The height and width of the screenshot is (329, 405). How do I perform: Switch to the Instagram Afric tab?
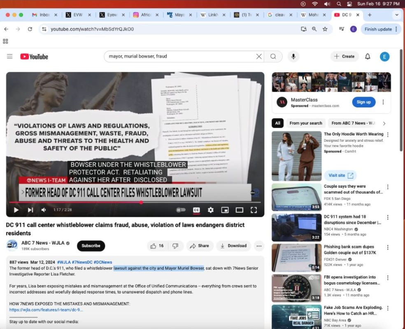pos(146,15)
